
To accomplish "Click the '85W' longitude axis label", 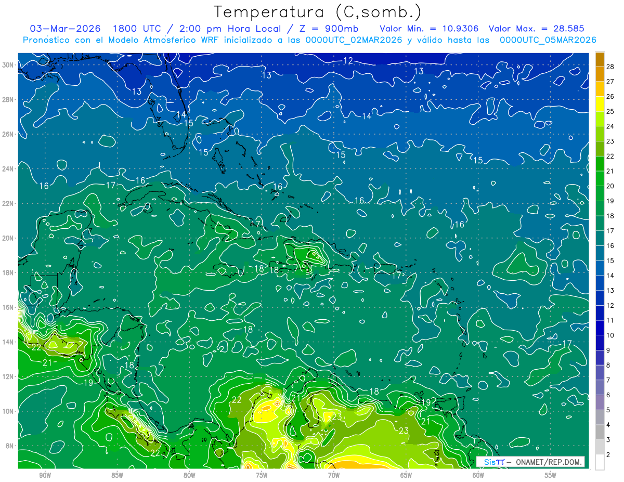I will [117, 476].
